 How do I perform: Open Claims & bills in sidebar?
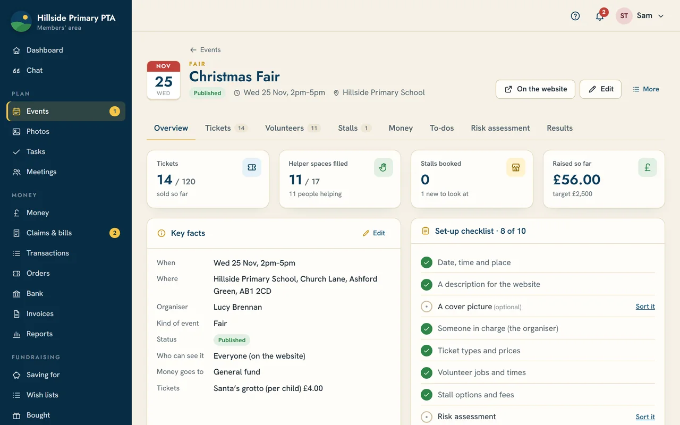66,233
